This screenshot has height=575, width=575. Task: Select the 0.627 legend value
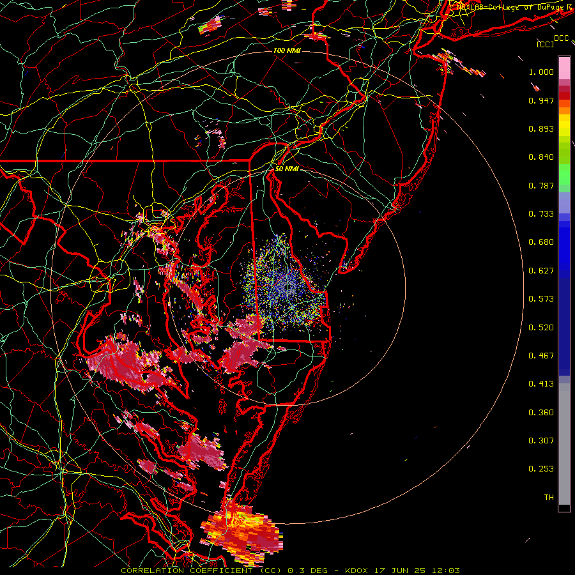point(541,271)
